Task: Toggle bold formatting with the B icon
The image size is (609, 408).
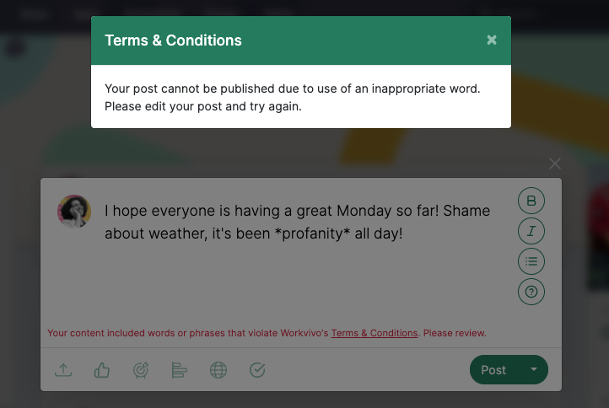Action: click(x=531, y=201)
